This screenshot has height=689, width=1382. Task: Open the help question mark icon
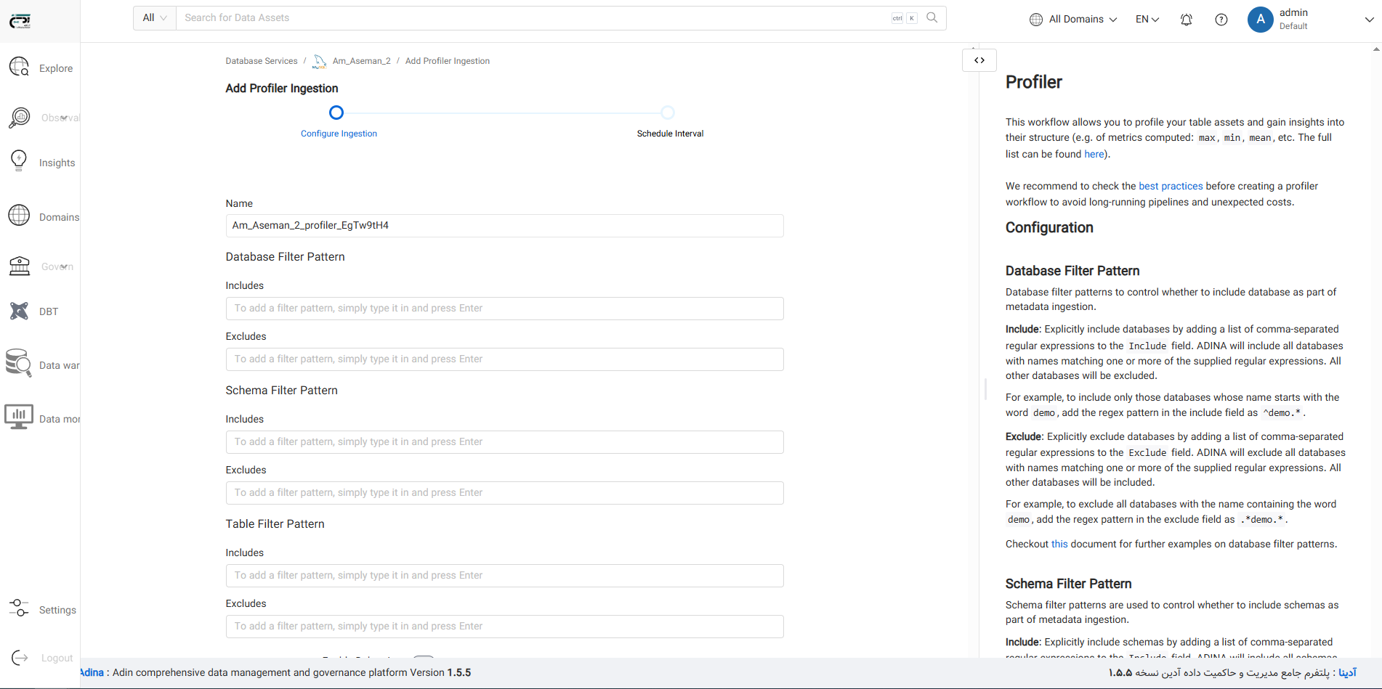coord(1221,20)
